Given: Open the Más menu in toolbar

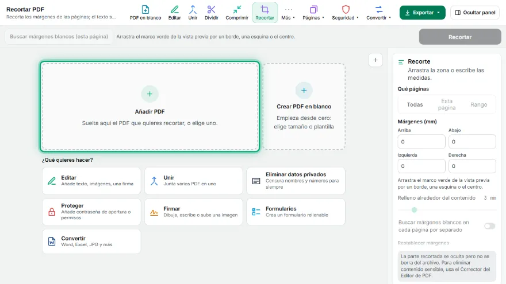Looking at the screenshot, I should 288,13.
